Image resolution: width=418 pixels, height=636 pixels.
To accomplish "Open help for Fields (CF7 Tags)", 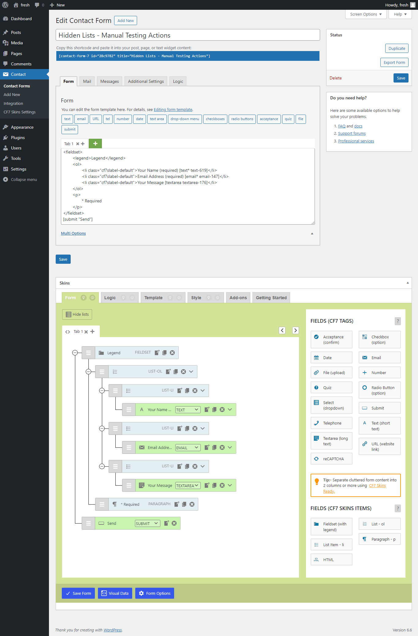I will click(x=397, y=321).
